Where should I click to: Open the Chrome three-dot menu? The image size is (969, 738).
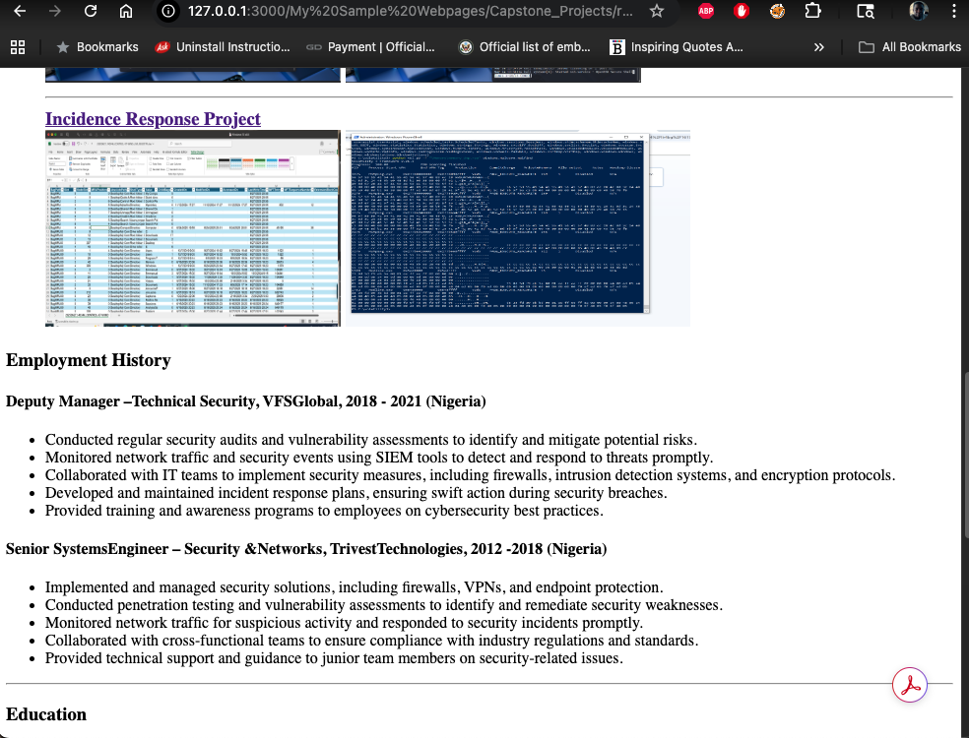953,11
